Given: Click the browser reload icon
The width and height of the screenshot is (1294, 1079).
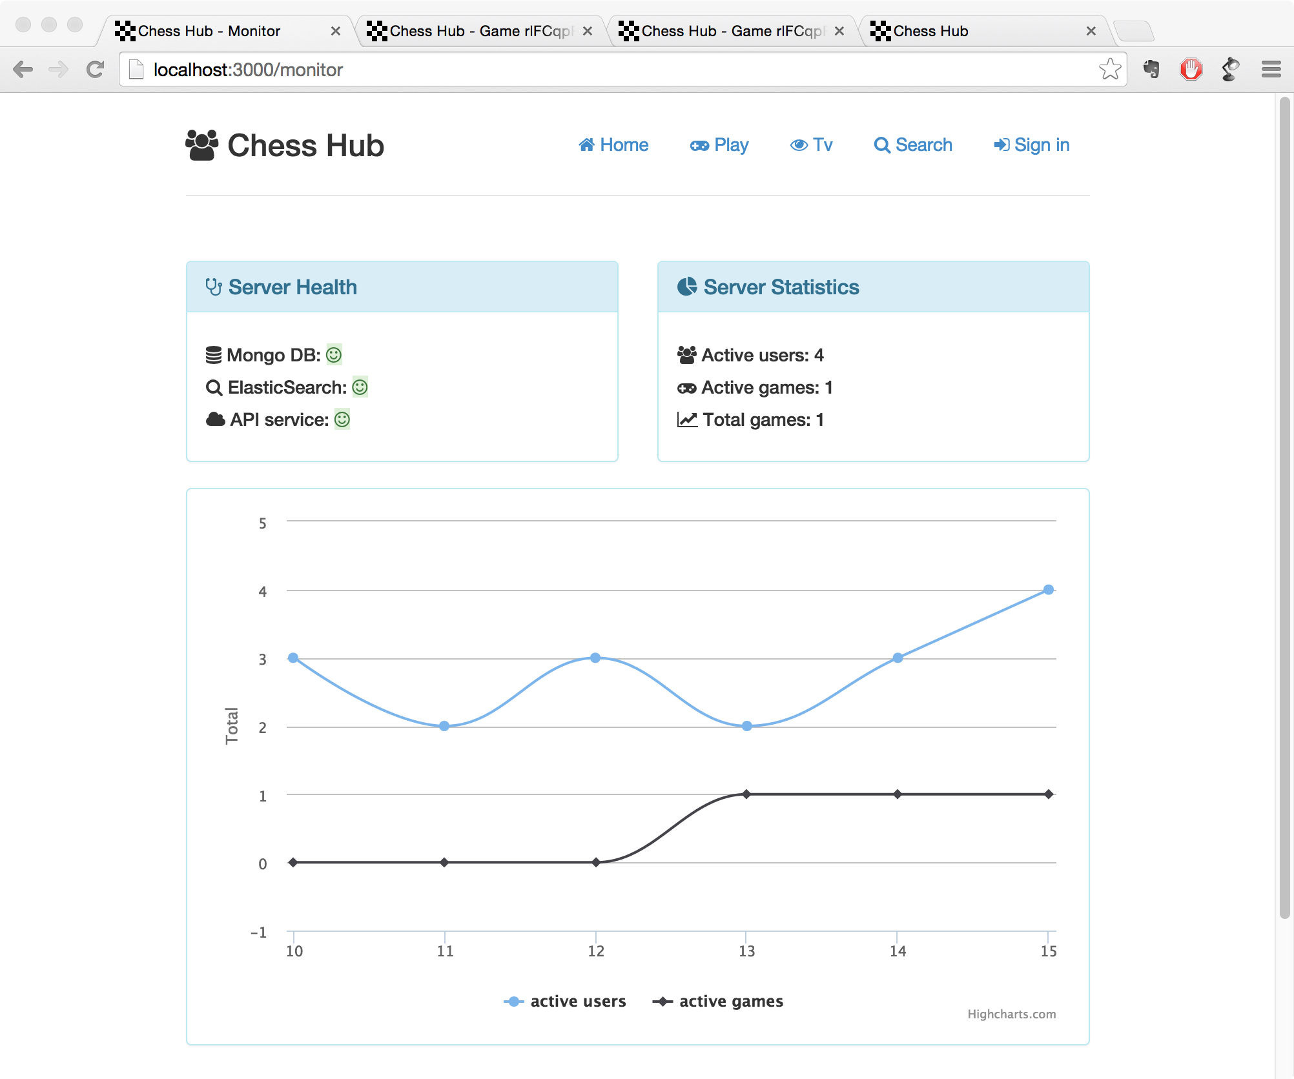Looking at the screenshot, I should coord(95,69).
